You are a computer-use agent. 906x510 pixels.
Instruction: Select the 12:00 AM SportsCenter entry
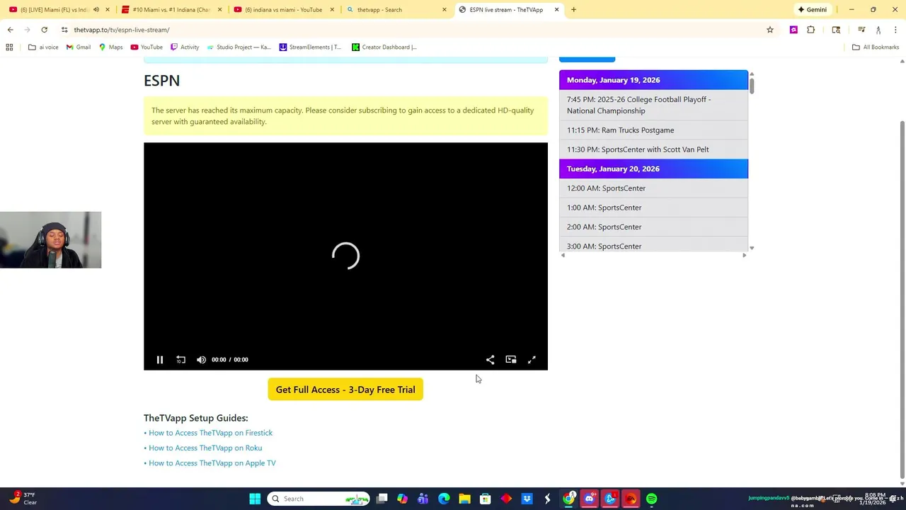653,188
